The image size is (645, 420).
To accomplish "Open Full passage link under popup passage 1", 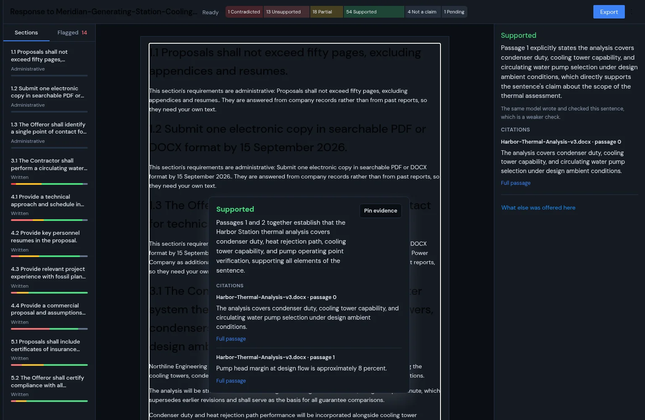I will 231,381.
